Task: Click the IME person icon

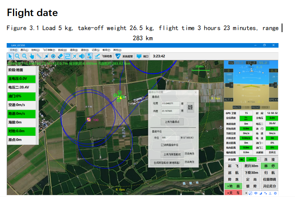Action: (x=270, y=193)
